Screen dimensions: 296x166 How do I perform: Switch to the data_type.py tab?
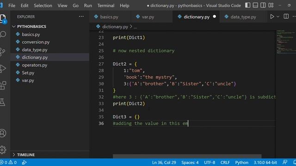click(x=243, y=17)
